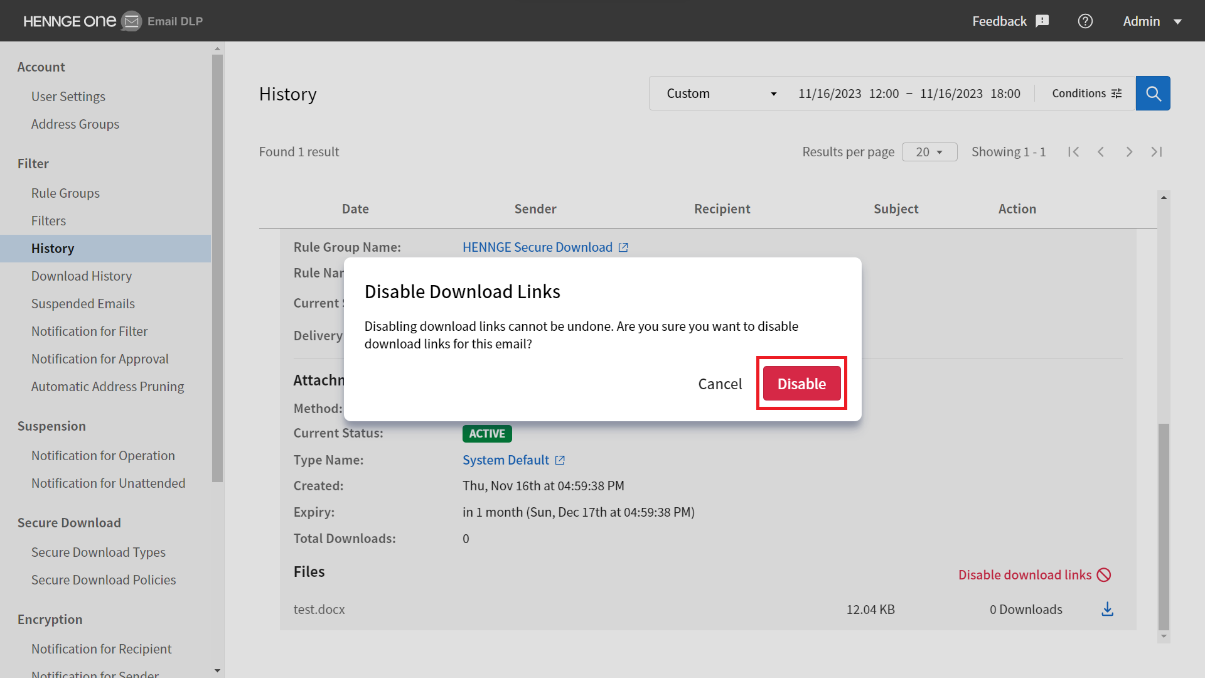
Task: Open Suspended Emails page
Action: [x=83, y=304]
